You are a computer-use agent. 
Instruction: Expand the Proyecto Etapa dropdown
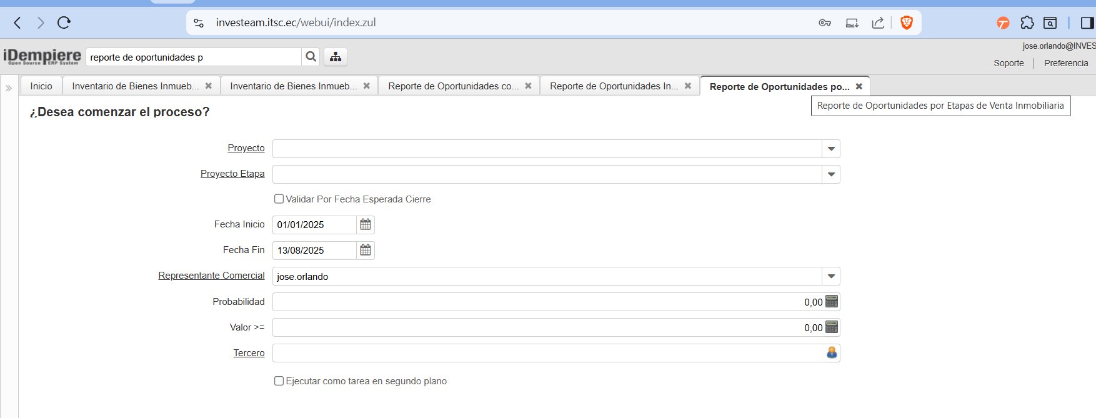[831, 174]
